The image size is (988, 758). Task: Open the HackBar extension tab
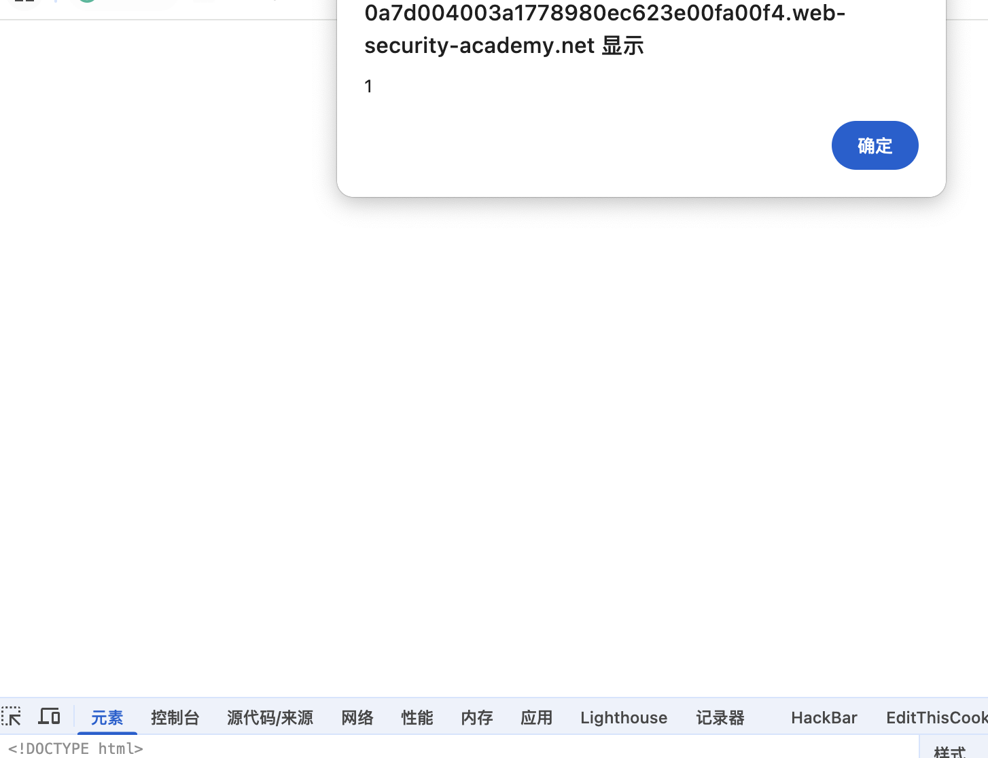click(824, 718)
